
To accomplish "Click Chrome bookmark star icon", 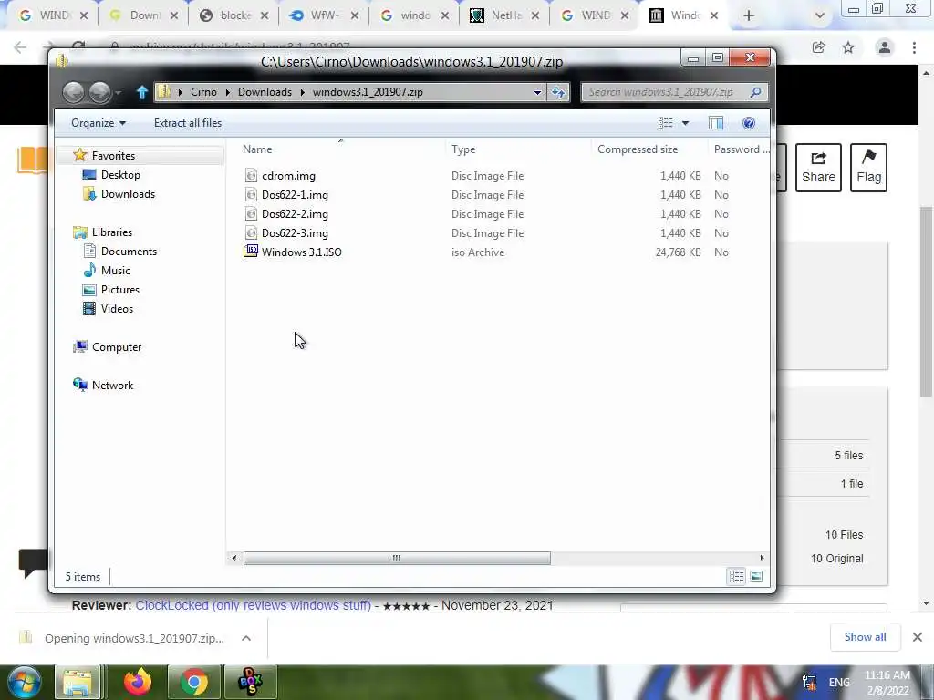I will tap(848, 47).
